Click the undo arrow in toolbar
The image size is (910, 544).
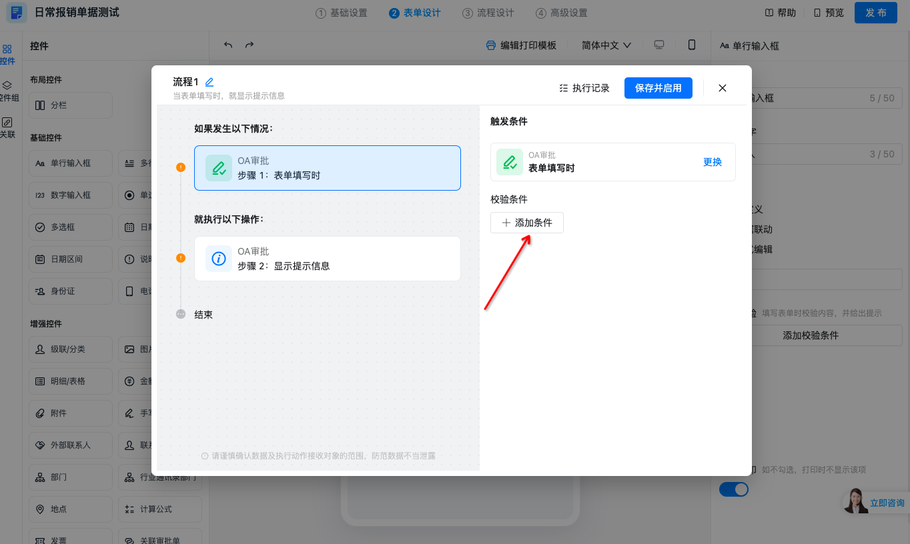228,45
